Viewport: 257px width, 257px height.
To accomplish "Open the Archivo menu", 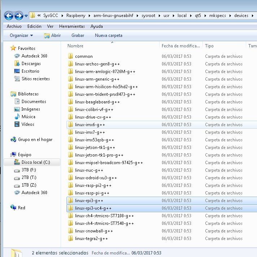I will coord(14,26).
